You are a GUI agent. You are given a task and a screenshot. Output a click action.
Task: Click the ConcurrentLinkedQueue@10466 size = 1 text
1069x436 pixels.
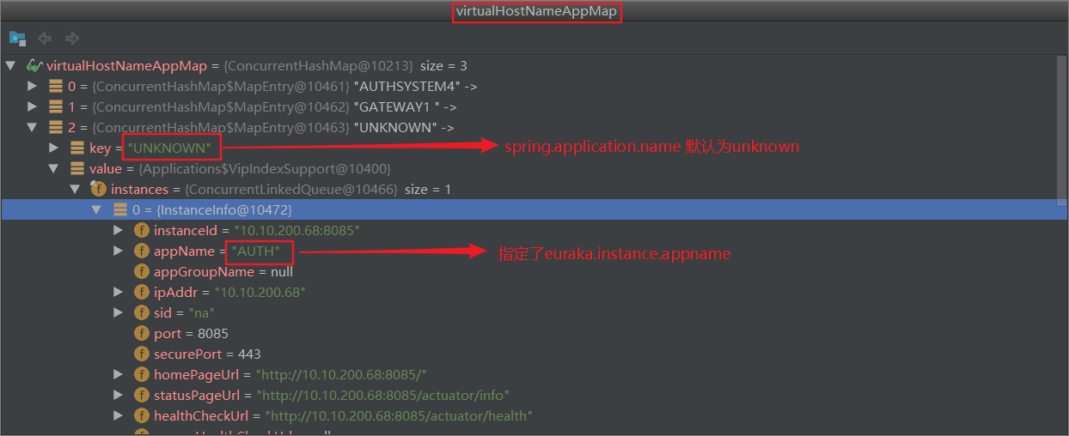click(319, 190)
